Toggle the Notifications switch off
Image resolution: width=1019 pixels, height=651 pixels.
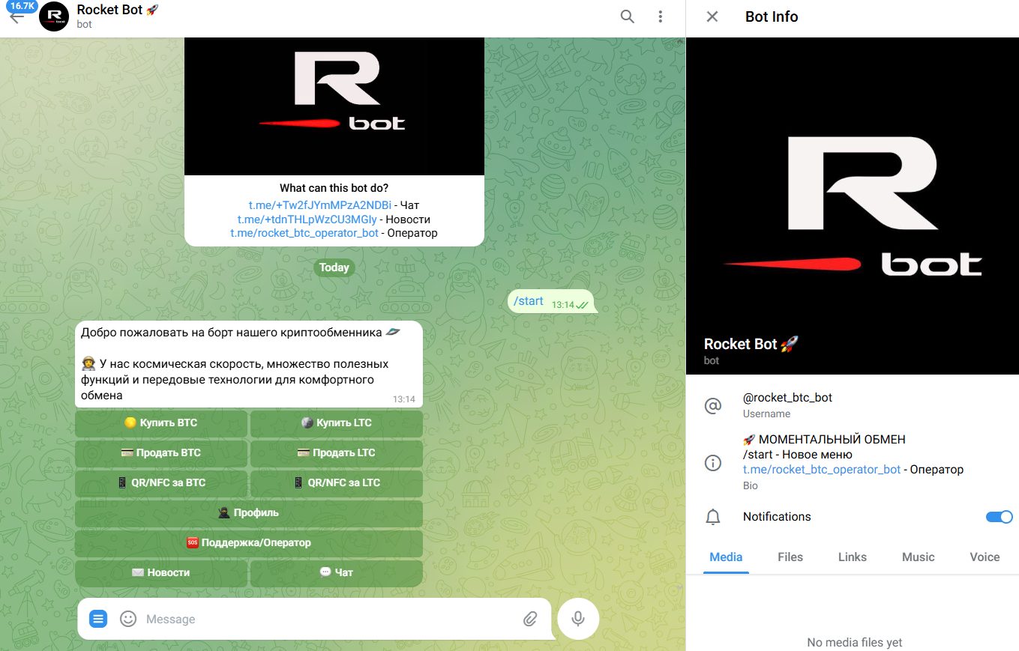tap(999, 517)
